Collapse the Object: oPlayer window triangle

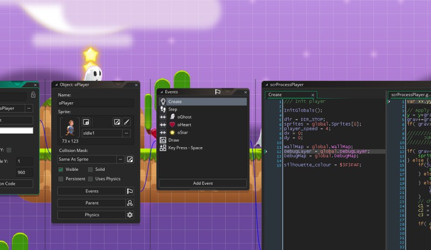[x=56, y=85]
